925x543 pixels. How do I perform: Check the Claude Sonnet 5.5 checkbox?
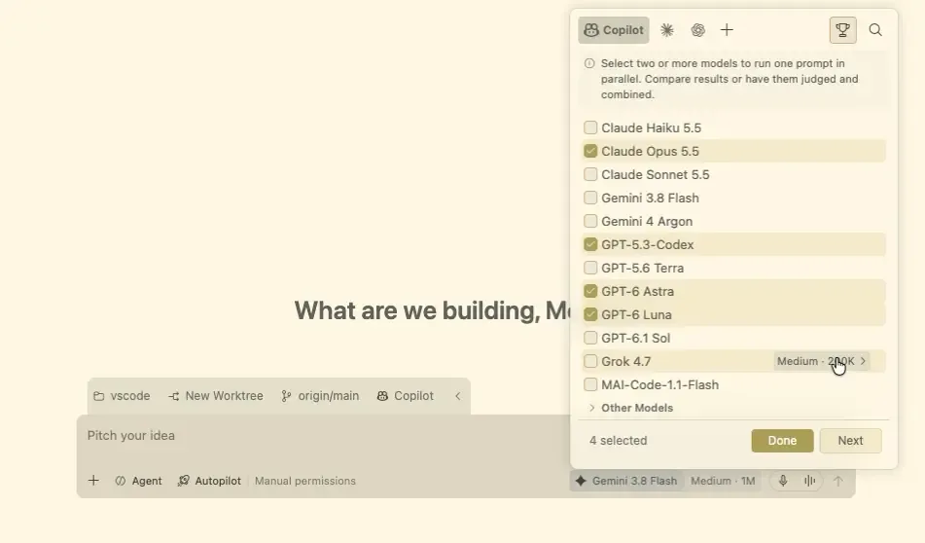pos(590,174)
